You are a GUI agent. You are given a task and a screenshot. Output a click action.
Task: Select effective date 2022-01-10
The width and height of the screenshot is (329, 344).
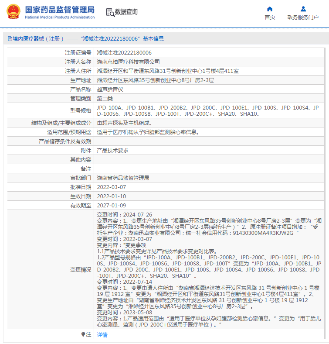(112, 196)
